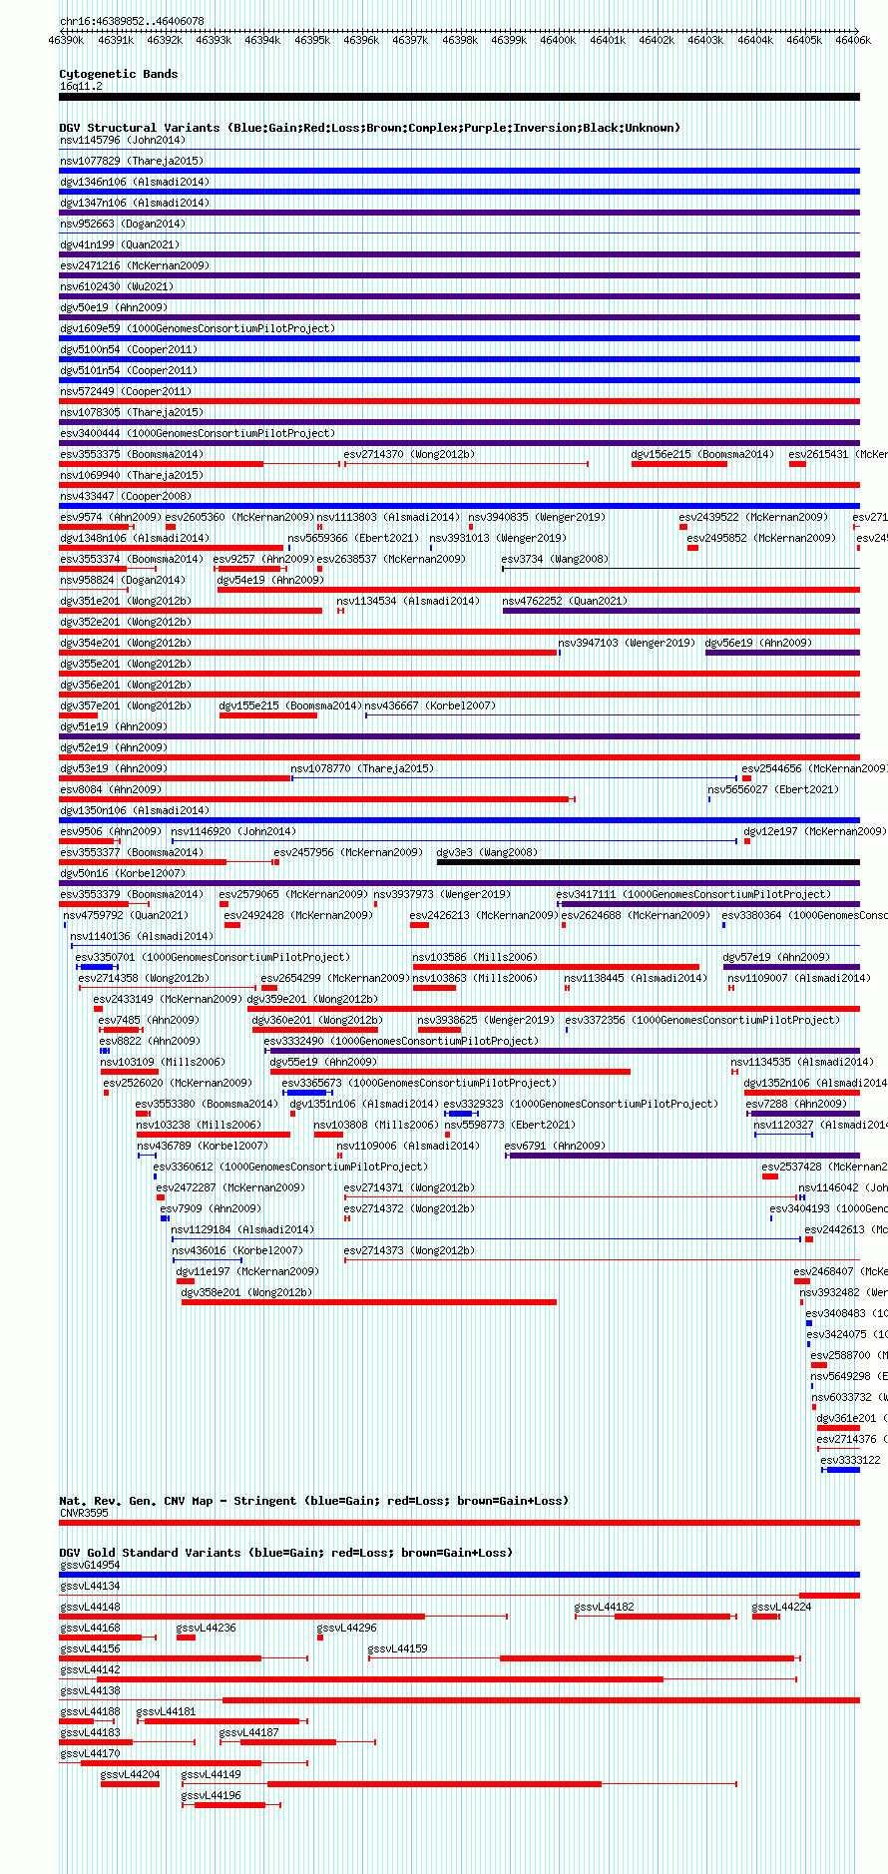Screen dimensions: 888x1874
Task: Select esv8084 (Ahn2009) variant
Action: click(x=111, y=789)
